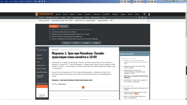
Task: Open the Журнал browser menu
Action: (x=15, y=1)
